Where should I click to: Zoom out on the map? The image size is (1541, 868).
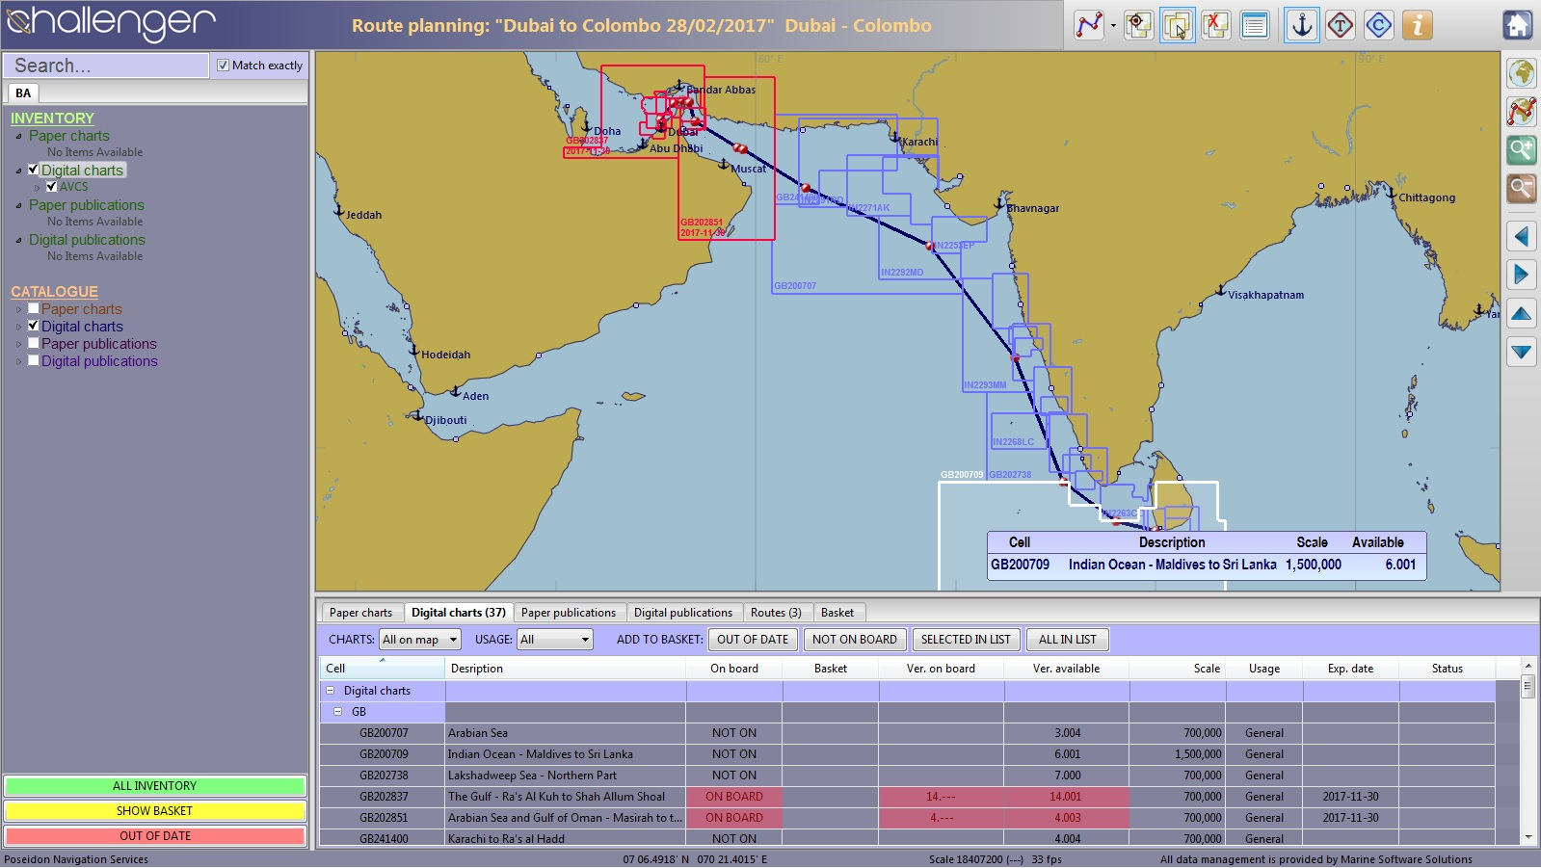pyautogui.click(x=1522, y=188)
